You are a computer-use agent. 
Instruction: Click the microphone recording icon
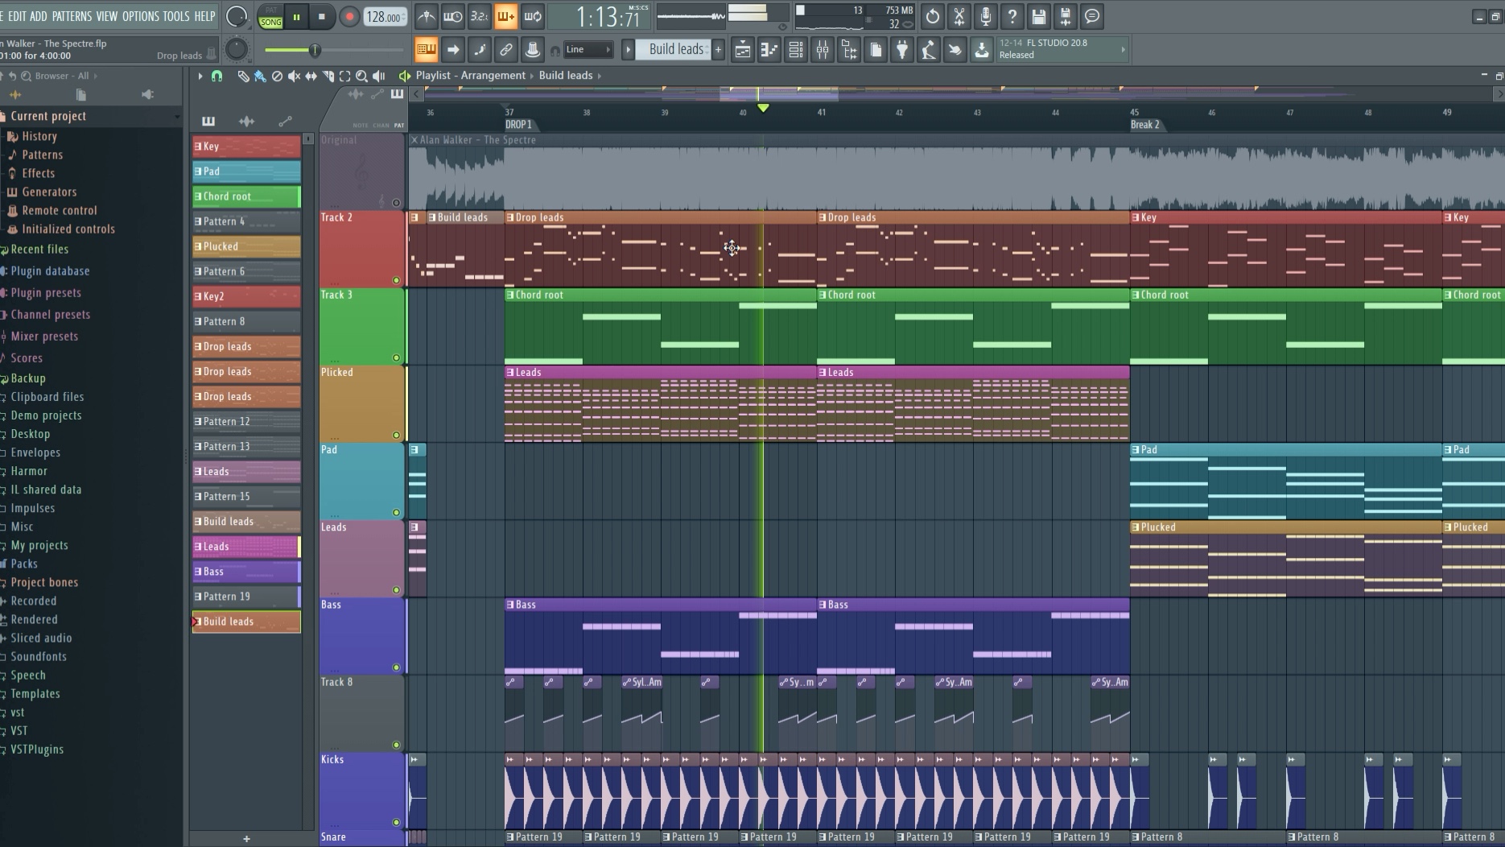(985, 16)
